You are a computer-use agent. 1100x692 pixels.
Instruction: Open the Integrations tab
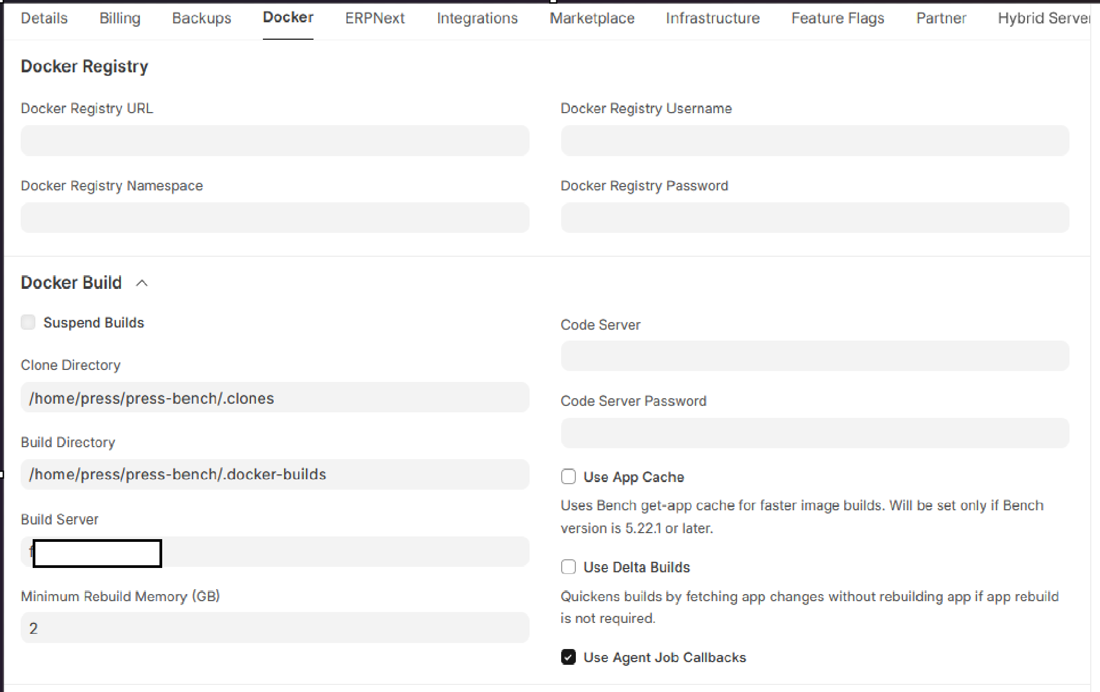point(477,18)
